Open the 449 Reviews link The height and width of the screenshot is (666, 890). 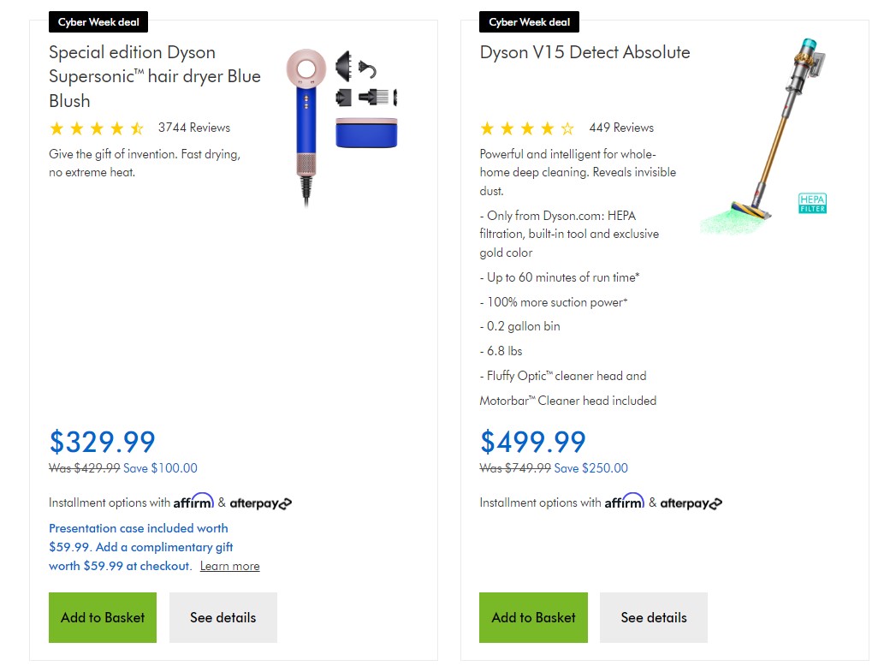(x=621, y=128)
